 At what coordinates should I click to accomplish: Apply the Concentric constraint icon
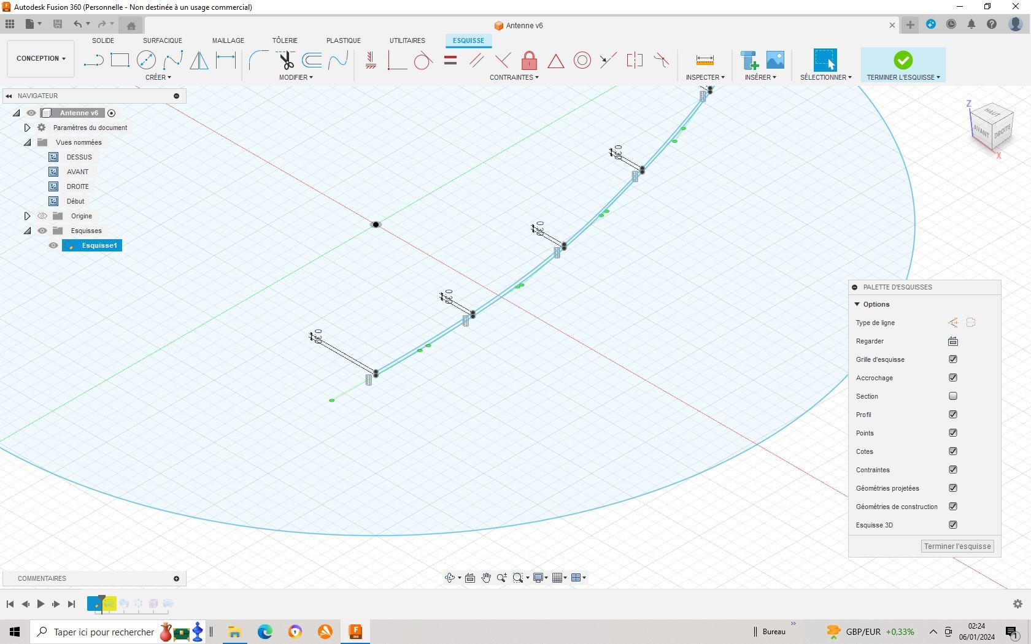click(582, 60)
